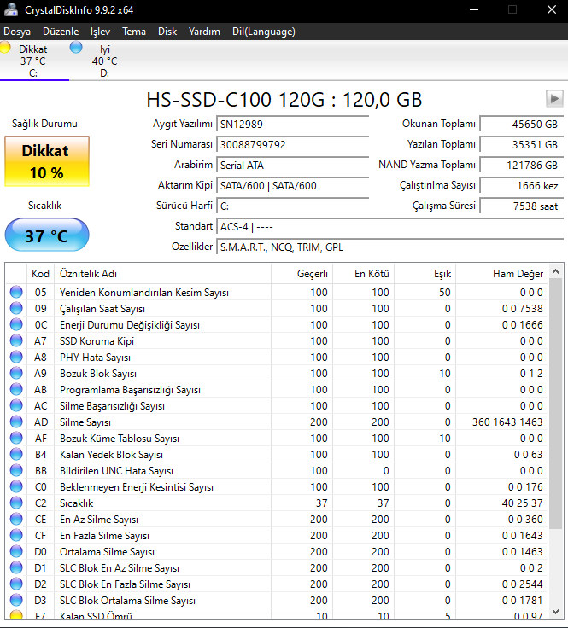Click the Dikkat 10 % health status button
This screenshot has height=628, width=568.
point(47,161)
